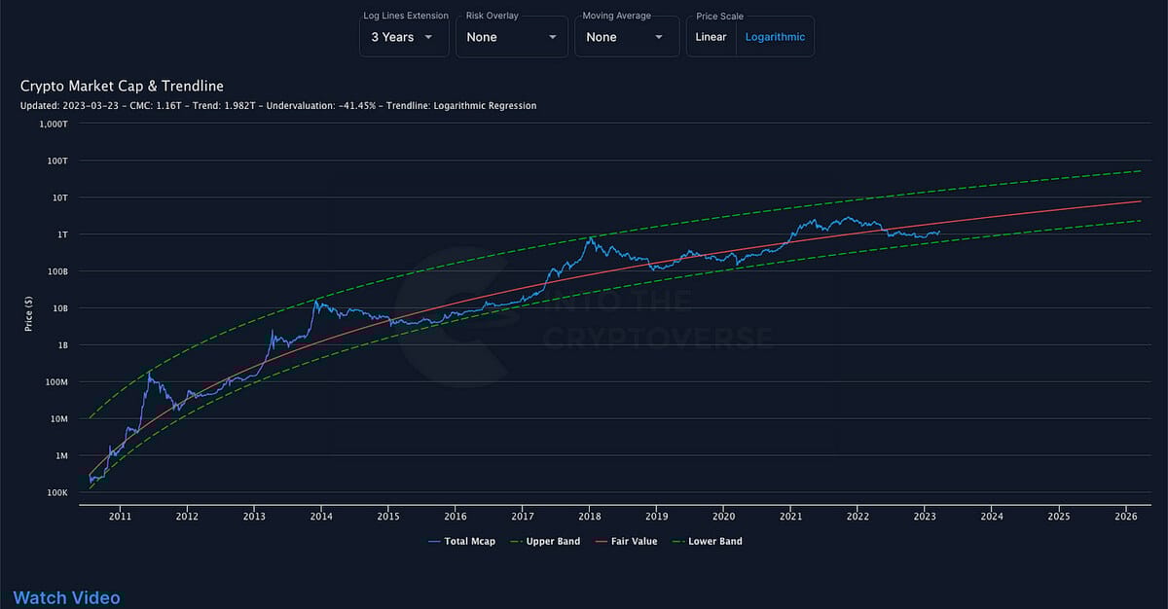The height and width of the screenshot is (609, 1168).
Task: Open the Log Lines Extension dropdown
Action: tap(404, 37)
